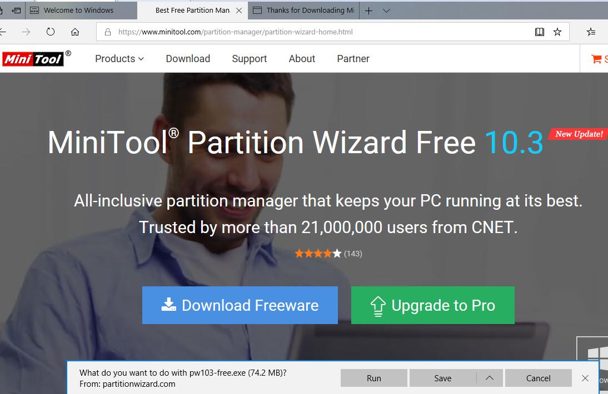Open a new tab with plus icon

pos(368,11)
